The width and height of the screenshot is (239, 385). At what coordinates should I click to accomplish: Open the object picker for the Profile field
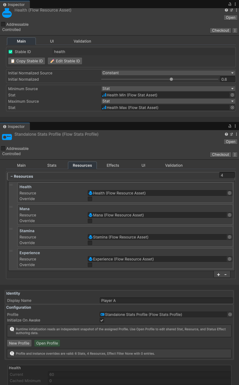pyautogui.click(x=230, y=314)
